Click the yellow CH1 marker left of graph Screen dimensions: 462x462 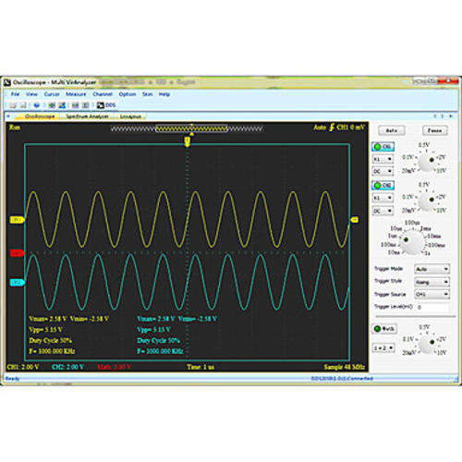tap(17, 220)
